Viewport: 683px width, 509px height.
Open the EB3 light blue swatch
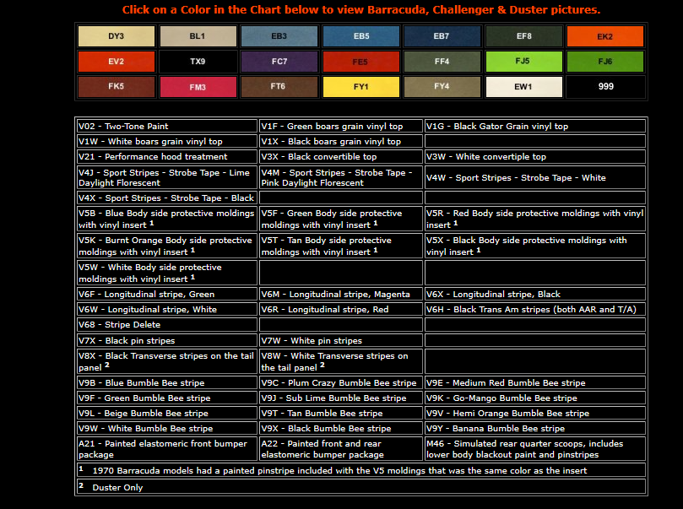(279, 36)
